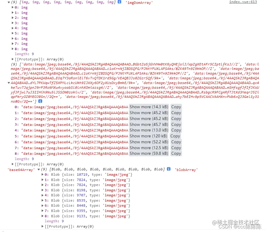
Task: Expand img element at index 6
Action: pyautogui.click(x=13, y=39)
